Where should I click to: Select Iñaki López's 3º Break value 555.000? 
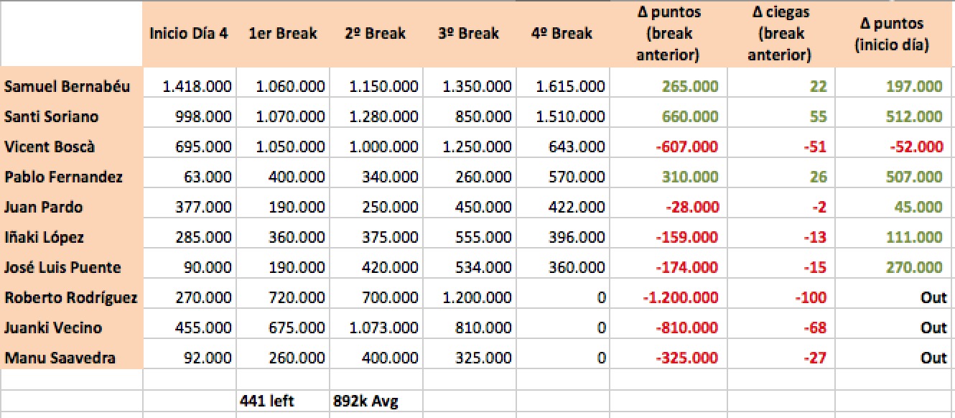click(469, 237)
